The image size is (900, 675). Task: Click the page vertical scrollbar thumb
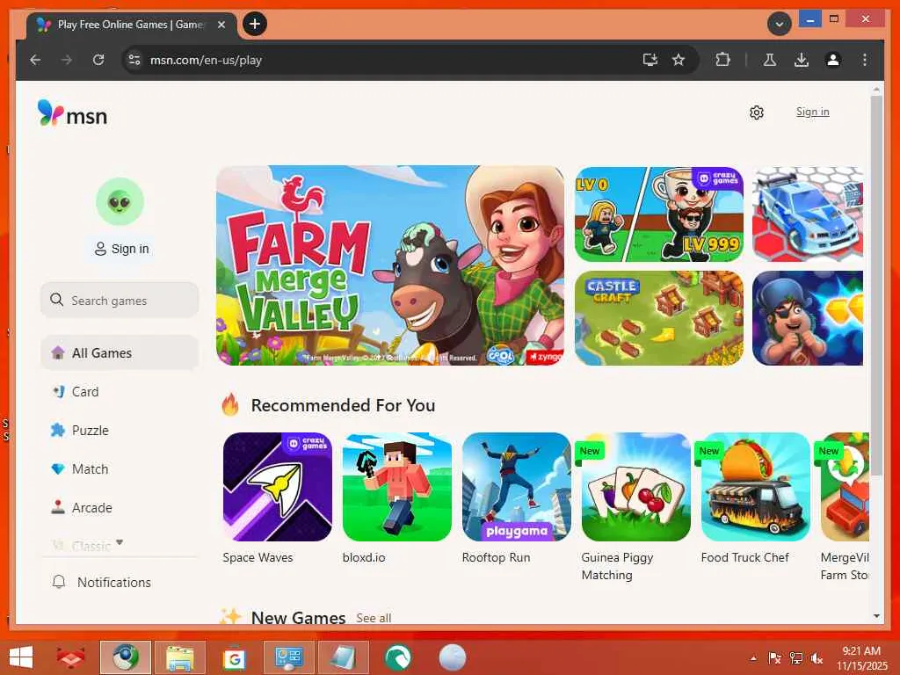(876, 285)
